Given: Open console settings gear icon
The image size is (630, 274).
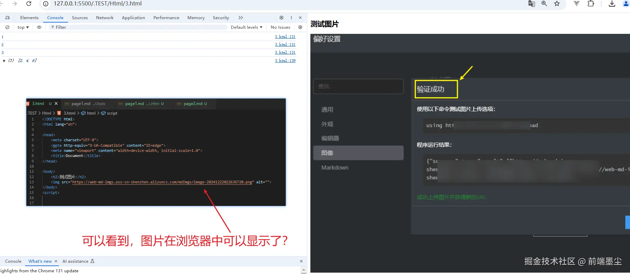Looking at the screenshot, I should pyautogui.click(x=300, y=27).
